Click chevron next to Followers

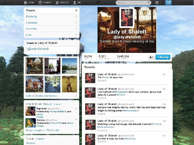(x=76, y=23)
